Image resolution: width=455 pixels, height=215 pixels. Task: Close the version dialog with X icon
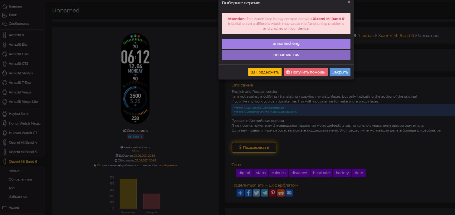click(x=349, y=2)
